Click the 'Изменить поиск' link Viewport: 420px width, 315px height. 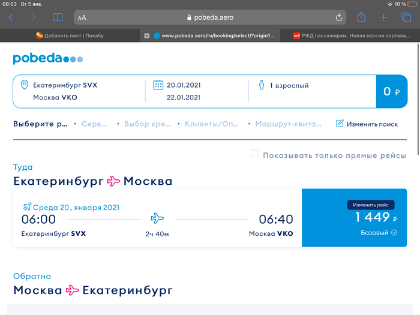click(367, 124)
